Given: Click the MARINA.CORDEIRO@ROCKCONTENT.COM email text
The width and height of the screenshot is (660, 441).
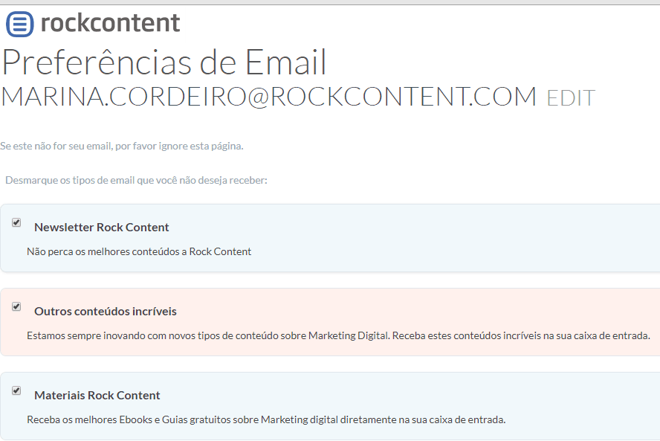Looking at the screenshot, I should click(x=268, y=97).
